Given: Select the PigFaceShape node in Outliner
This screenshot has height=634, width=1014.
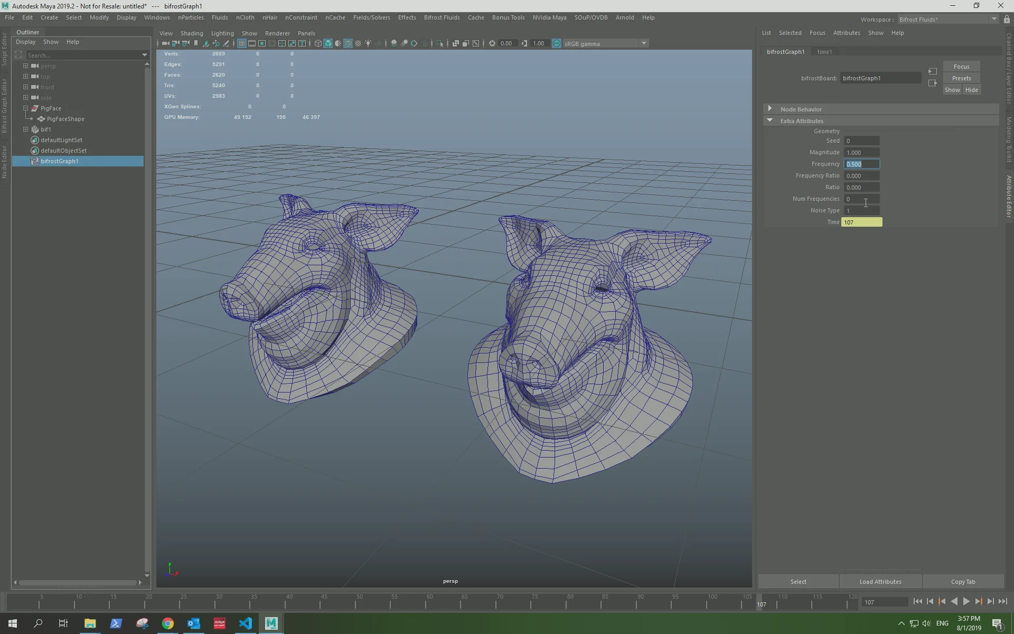Looking at the screenshot, I should click(65, 119).
